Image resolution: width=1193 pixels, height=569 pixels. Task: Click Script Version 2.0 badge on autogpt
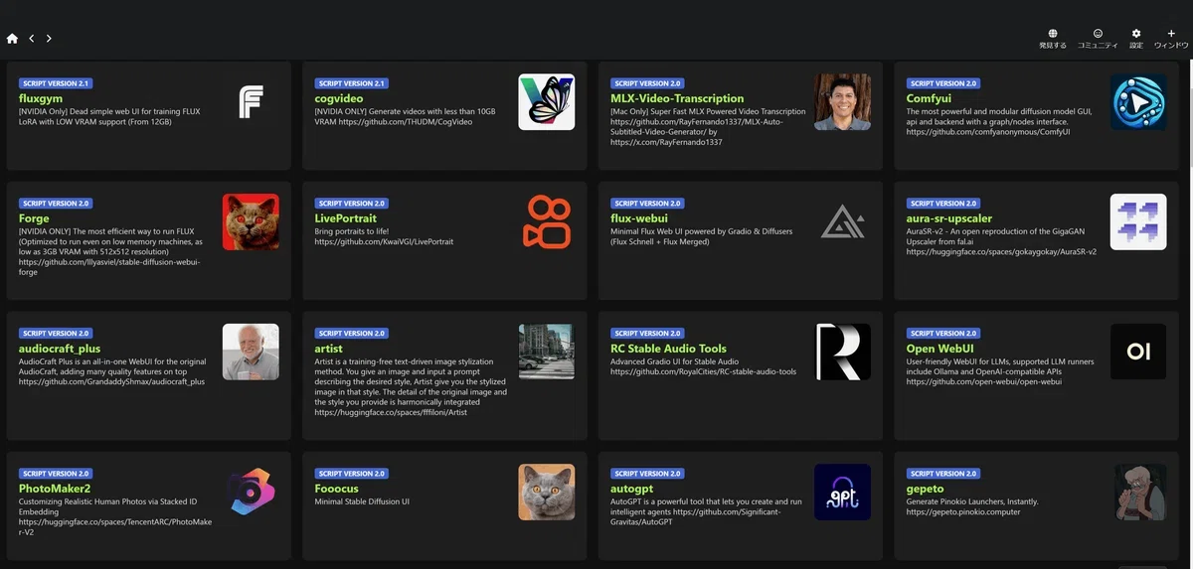tap(647, 474)
